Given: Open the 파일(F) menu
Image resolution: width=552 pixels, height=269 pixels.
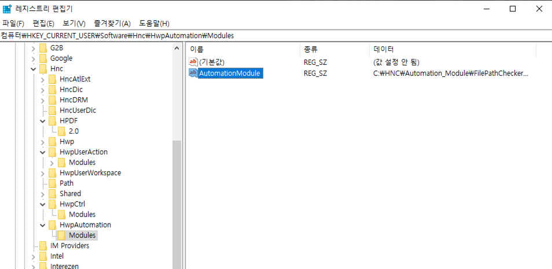Looking at the screenshot, I should pyautogui.click(x=13, y=24).
